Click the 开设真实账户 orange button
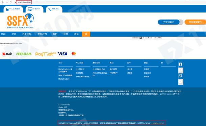206x126 pixels. coord(195,22)
